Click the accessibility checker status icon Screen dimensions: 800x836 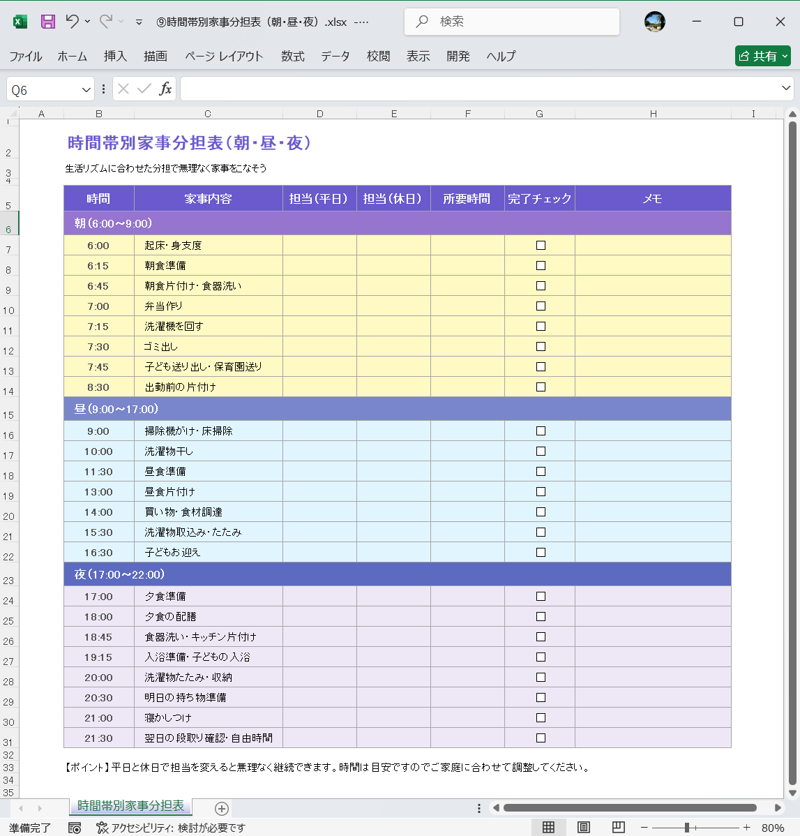pos(102,828)
